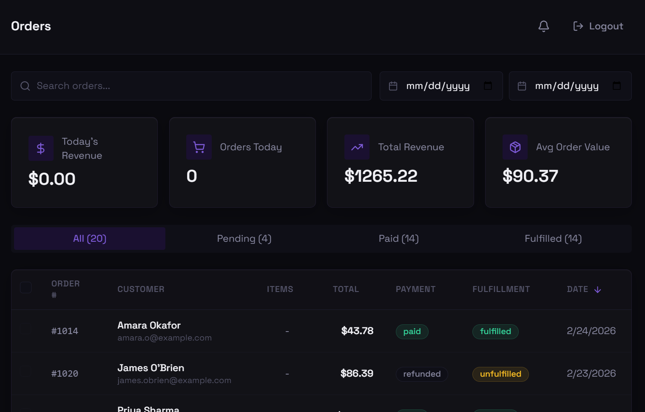Click the Logout button
Viewport: 645px width, 412px height.
(597, 26)
